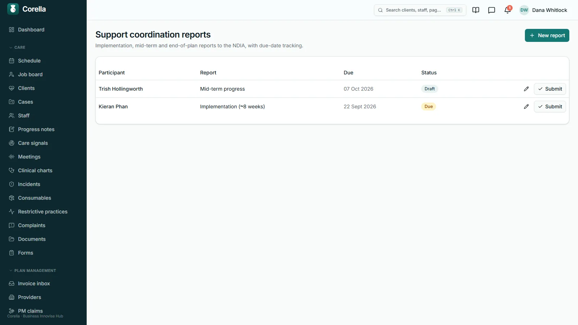Click the Corella logo icon
This screenshot has width=578, height=325.
coord(13,9)
